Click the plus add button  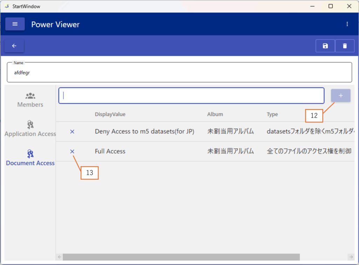340,95
